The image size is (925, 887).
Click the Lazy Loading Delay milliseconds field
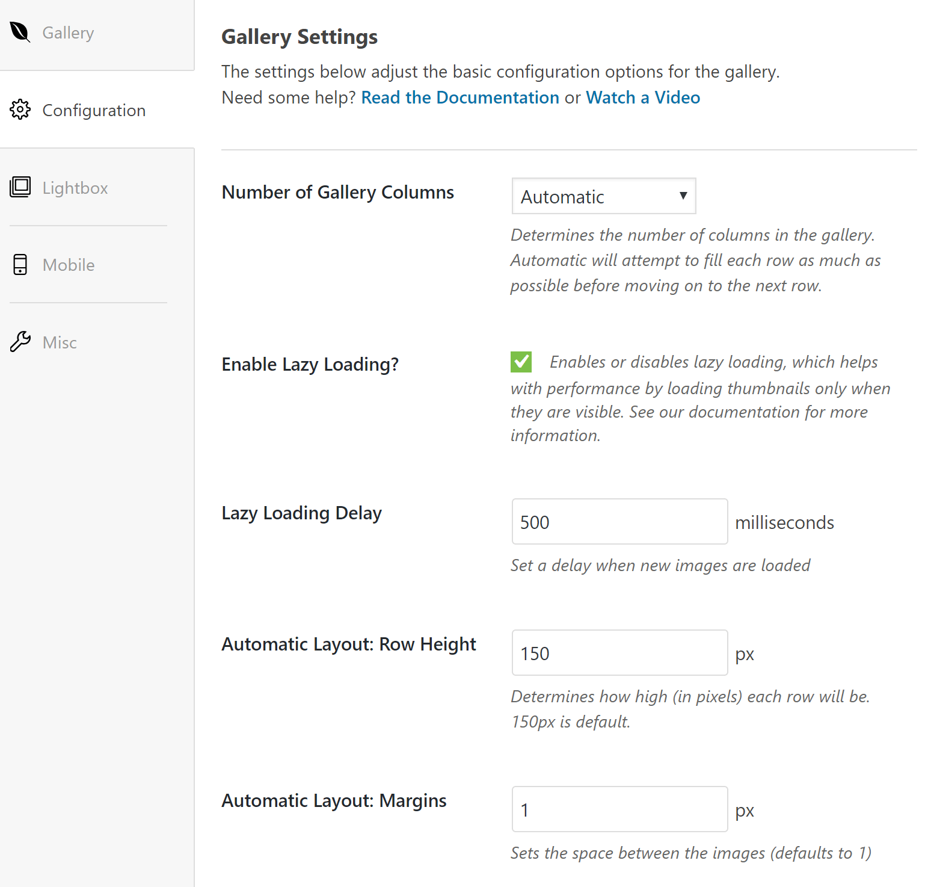coord(619,522)
